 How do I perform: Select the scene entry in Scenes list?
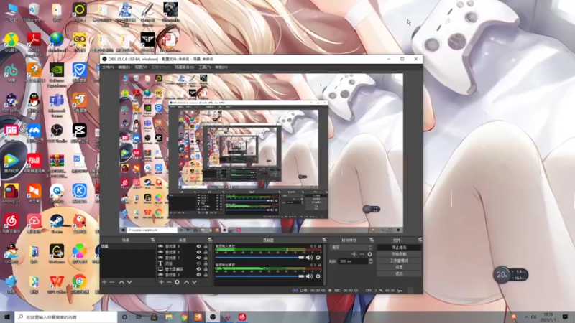[128, 246]
